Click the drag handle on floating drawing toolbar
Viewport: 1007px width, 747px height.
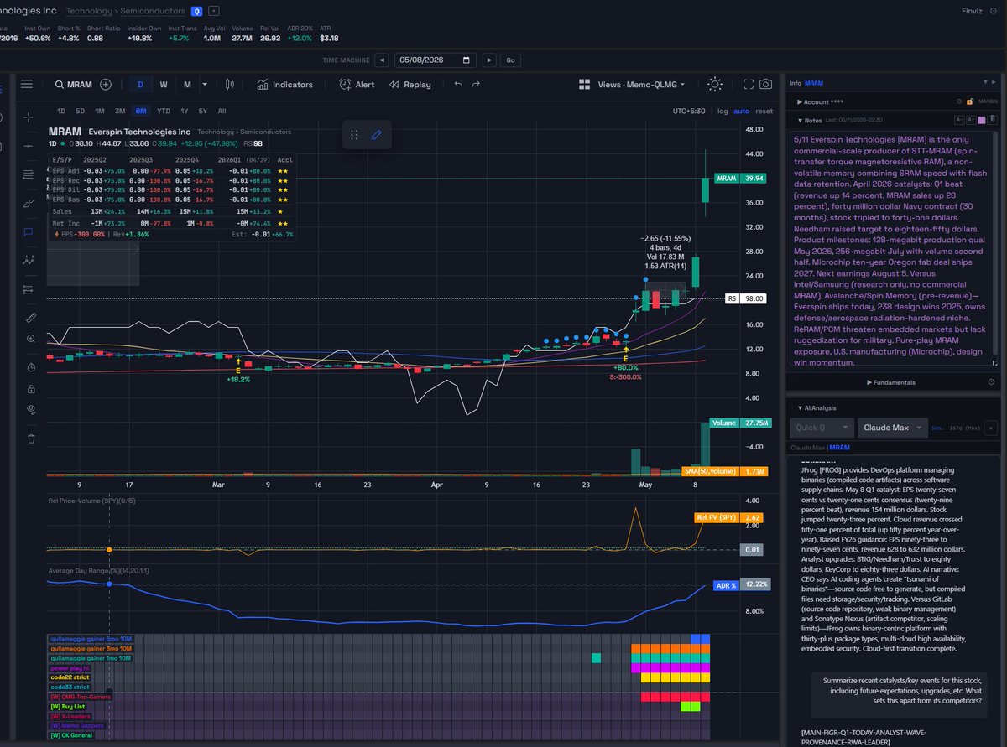354,134
